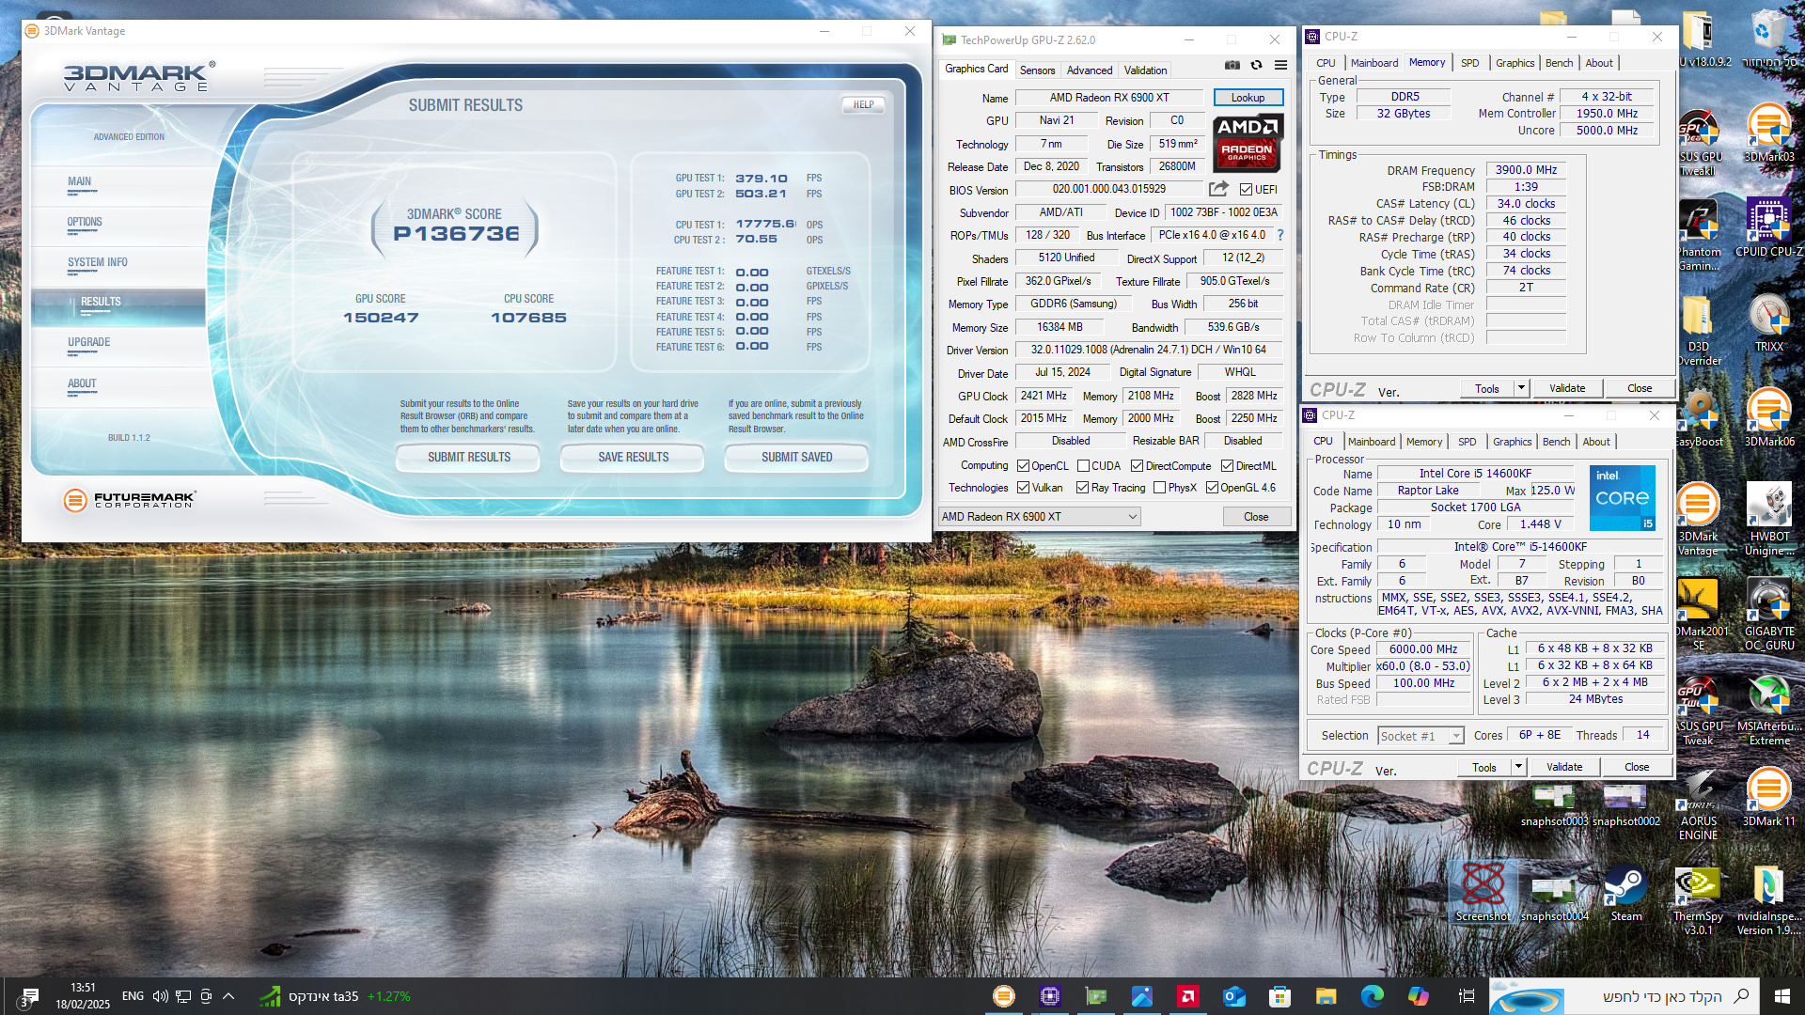The width and height of the screenshot is (1805, 1015).
Task: Click the SAVE RESULTS button
Action: point(634,458)
